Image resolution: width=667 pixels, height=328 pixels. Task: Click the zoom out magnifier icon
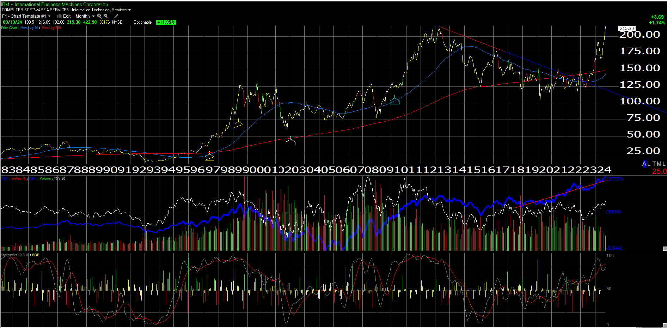tap(106, 16)
